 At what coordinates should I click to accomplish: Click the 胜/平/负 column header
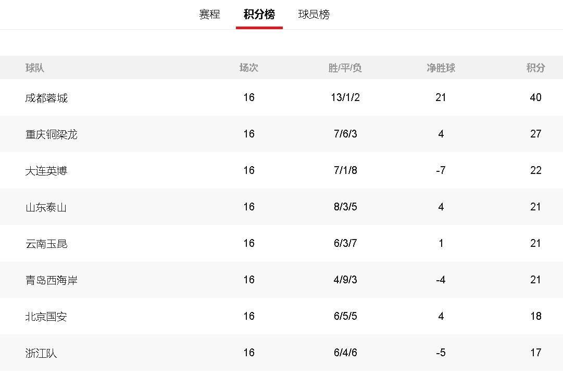pos(345,68)
